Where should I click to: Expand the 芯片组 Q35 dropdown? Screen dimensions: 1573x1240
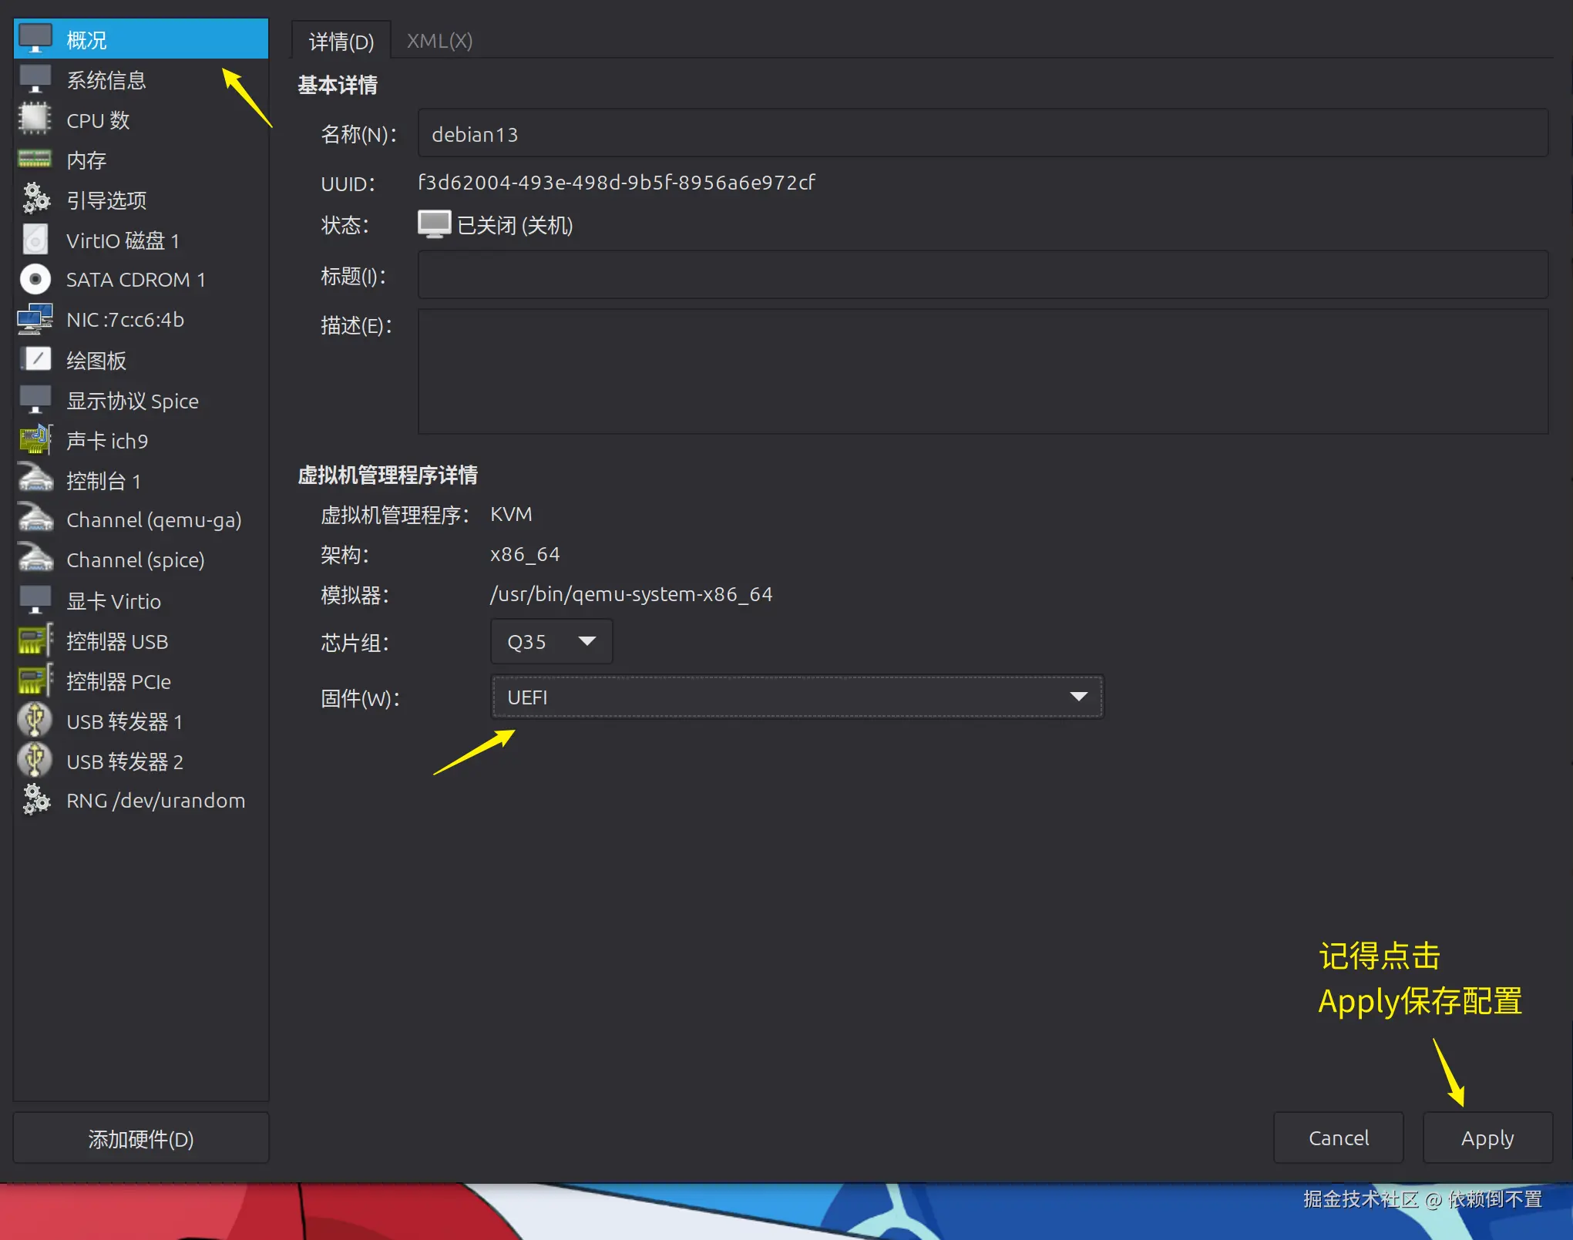click(551, 641)
